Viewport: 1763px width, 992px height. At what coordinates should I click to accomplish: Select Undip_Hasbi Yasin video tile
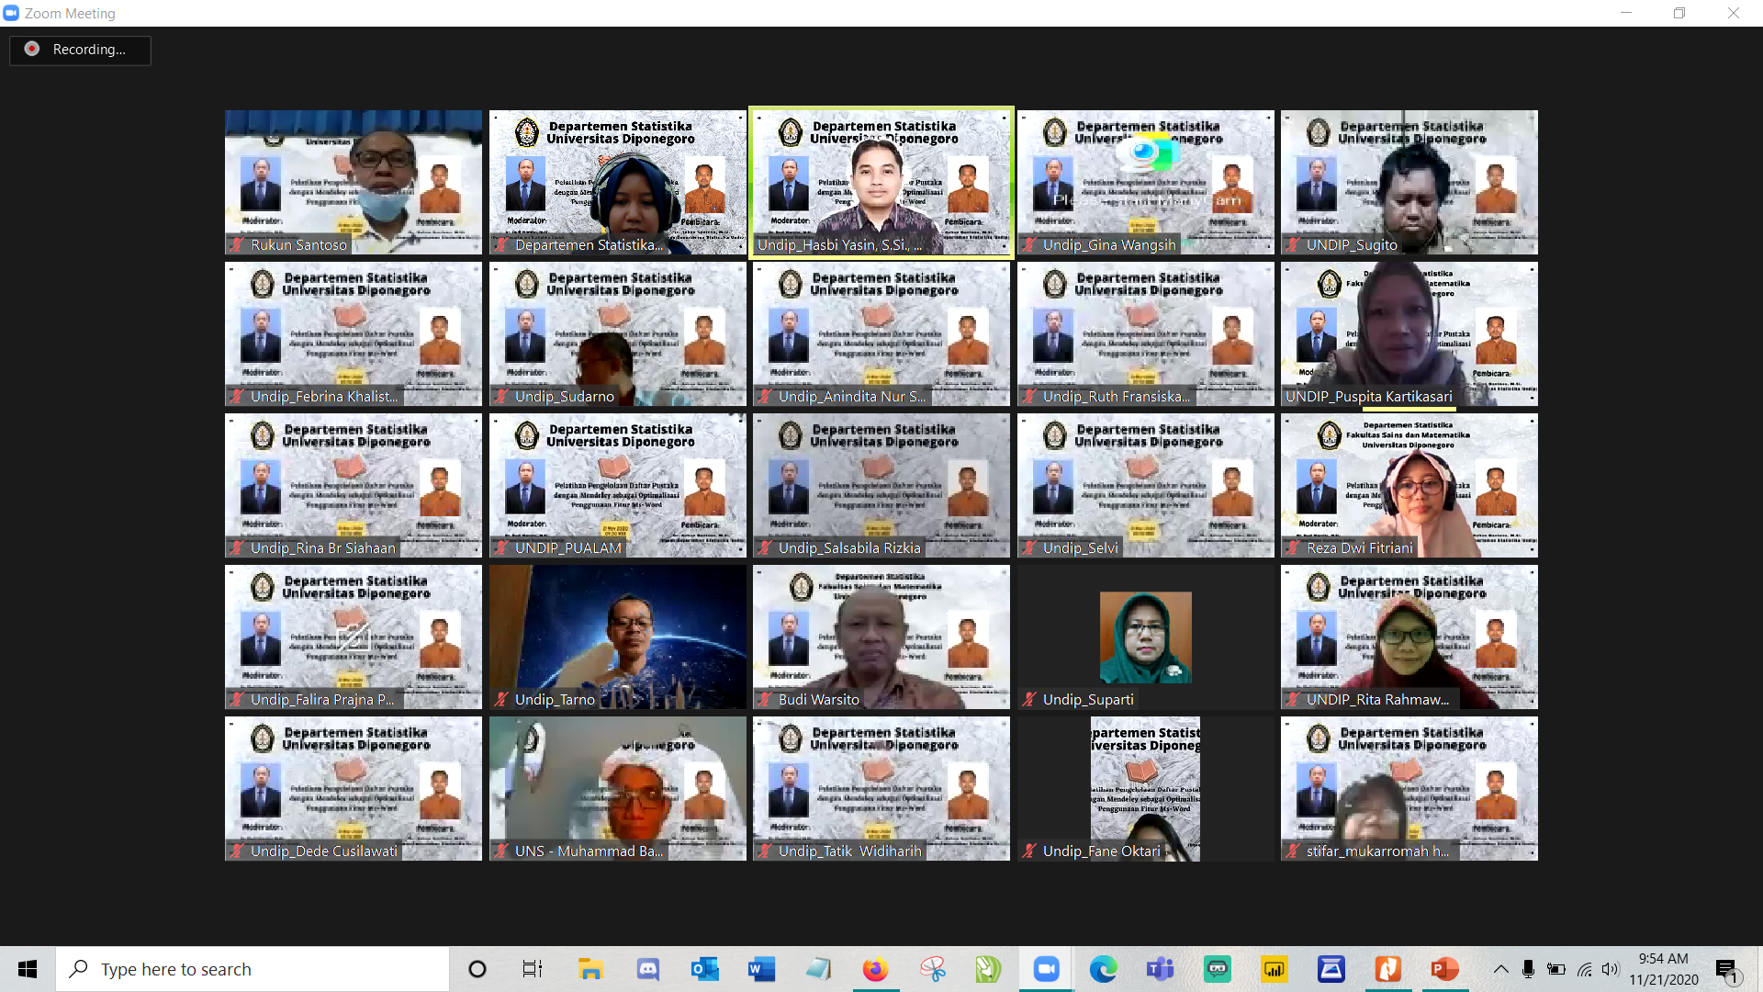pyautogui.click(x=881, y=182)
